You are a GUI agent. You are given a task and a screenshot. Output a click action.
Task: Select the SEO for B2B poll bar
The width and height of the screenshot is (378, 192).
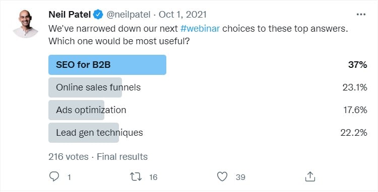coord(107,65)
